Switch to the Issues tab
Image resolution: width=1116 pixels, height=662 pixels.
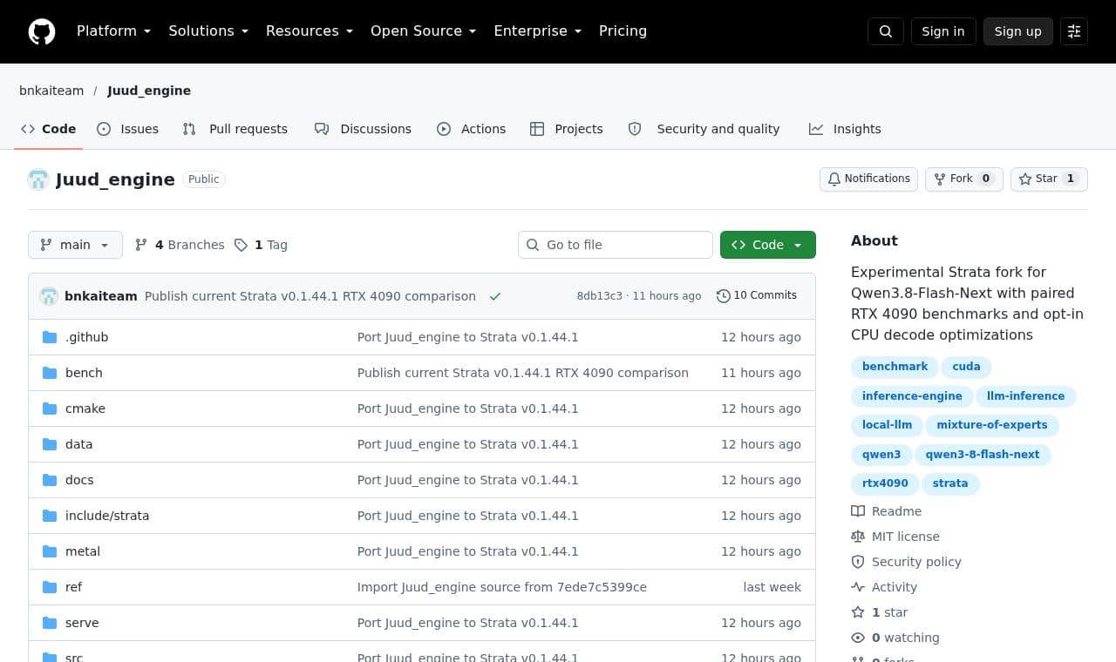click(x=128, y=129)
